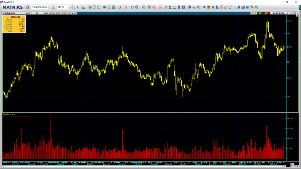The width and height of the screenshot is (301, 169).
Task: Click the blue B toolbar icon
Action: (x=120, y=7)
